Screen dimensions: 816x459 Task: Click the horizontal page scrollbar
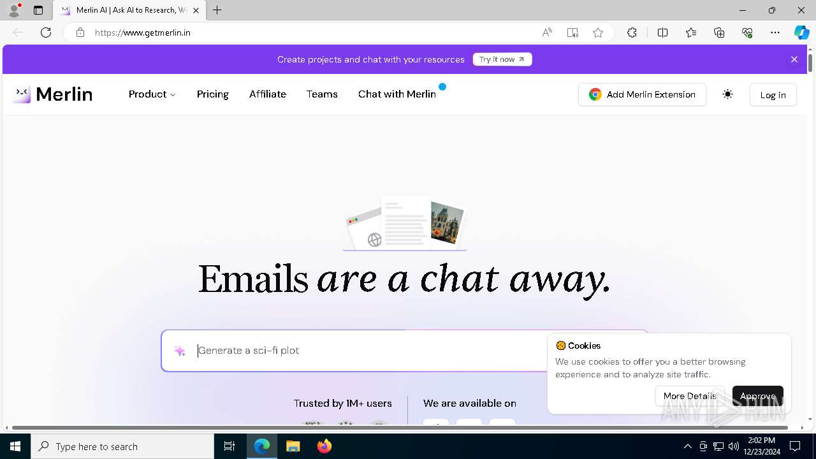(400, 428)
